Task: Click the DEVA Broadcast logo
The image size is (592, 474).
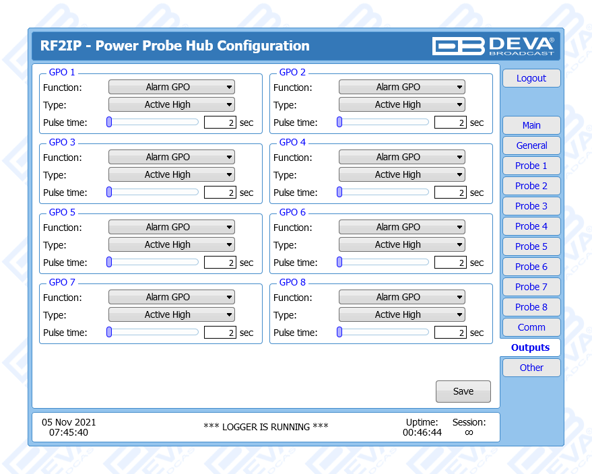Action: coord(493,46)
